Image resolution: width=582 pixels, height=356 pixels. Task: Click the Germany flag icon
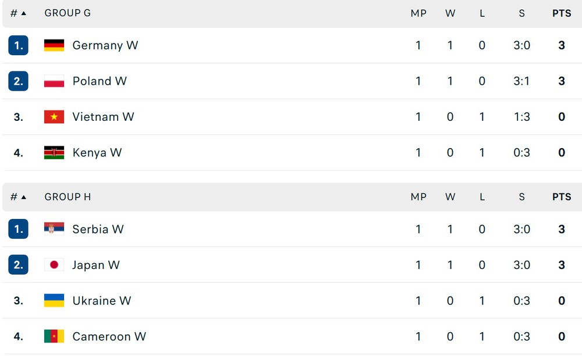(54, 45)
